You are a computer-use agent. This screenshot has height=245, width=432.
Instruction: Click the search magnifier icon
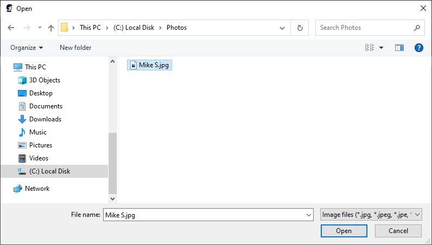coord(417,28)
